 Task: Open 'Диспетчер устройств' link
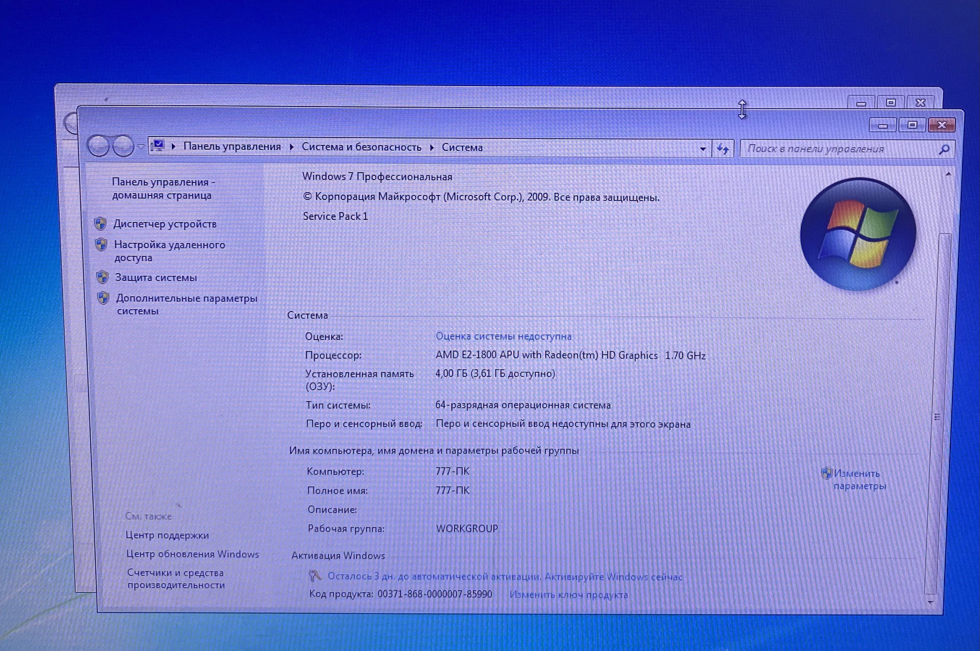pyautogui.click(x=165, y=224)
